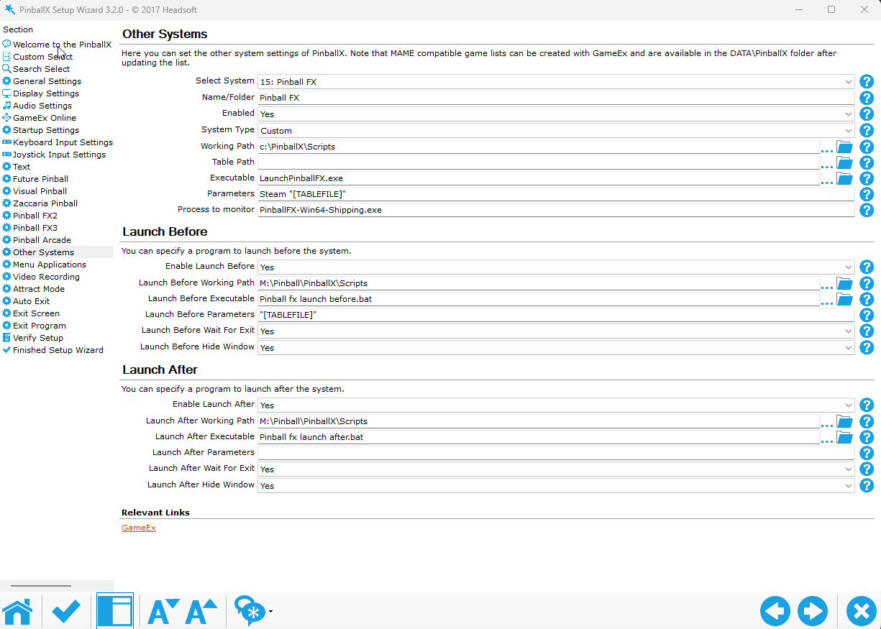Click the blue X exit icon
The image size is (881, 629).
tap(861, 612)
